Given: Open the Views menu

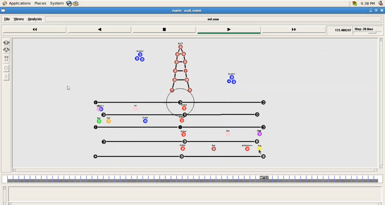Looking at the screenshot, I should [x=18, y=19].
